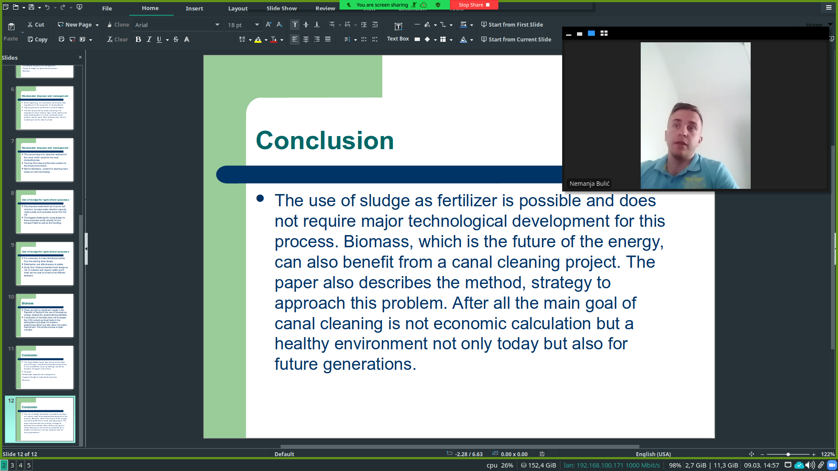Open the font name dropdown
This screenshot has width=838, height=471.
point(217,25)
